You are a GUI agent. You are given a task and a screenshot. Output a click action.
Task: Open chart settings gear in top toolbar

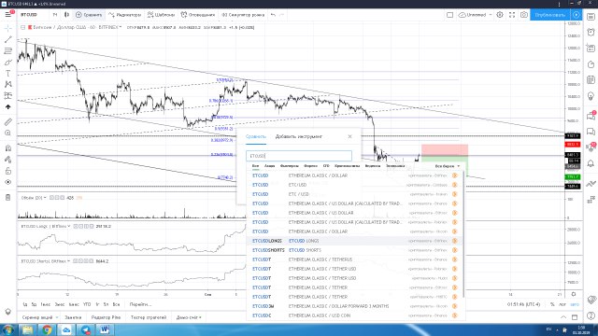click(500, 15)
